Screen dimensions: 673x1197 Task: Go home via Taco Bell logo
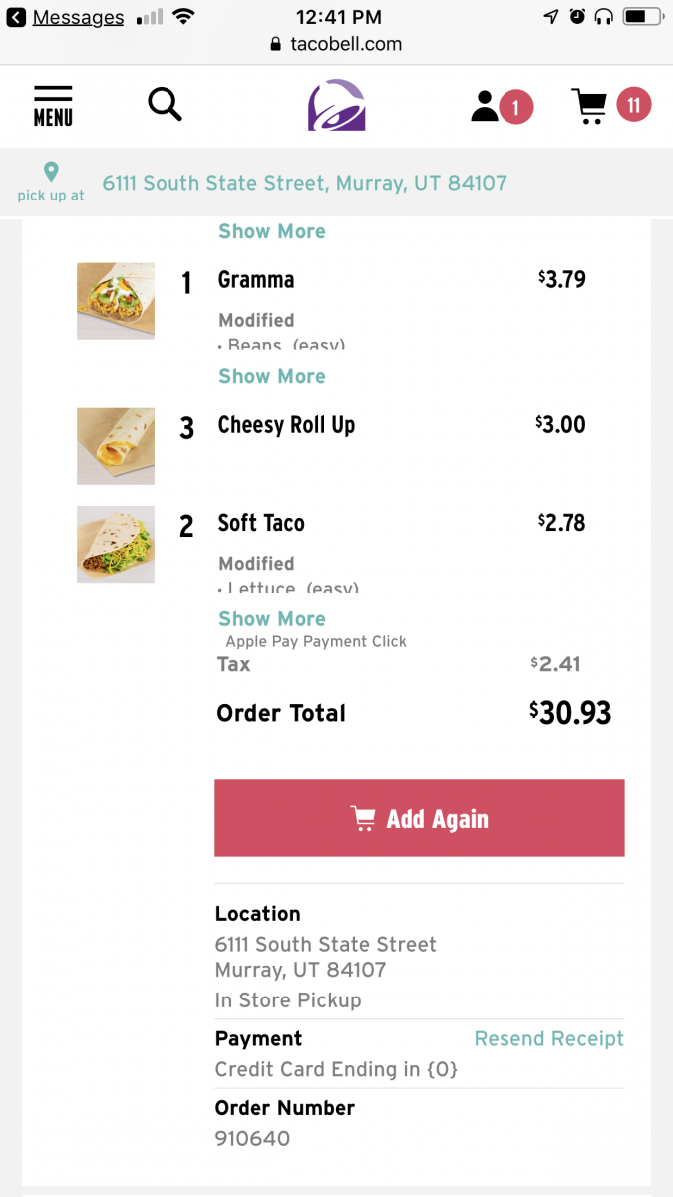[336, 105]
